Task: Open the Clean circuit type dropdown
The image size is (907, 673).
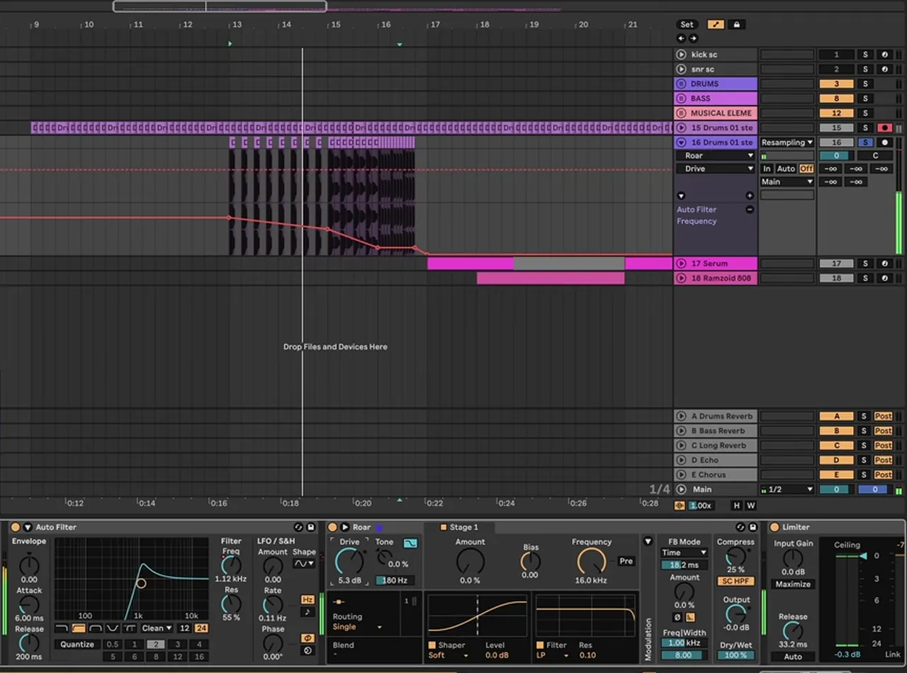Action: pyautogui.click(x=157, y=628)
